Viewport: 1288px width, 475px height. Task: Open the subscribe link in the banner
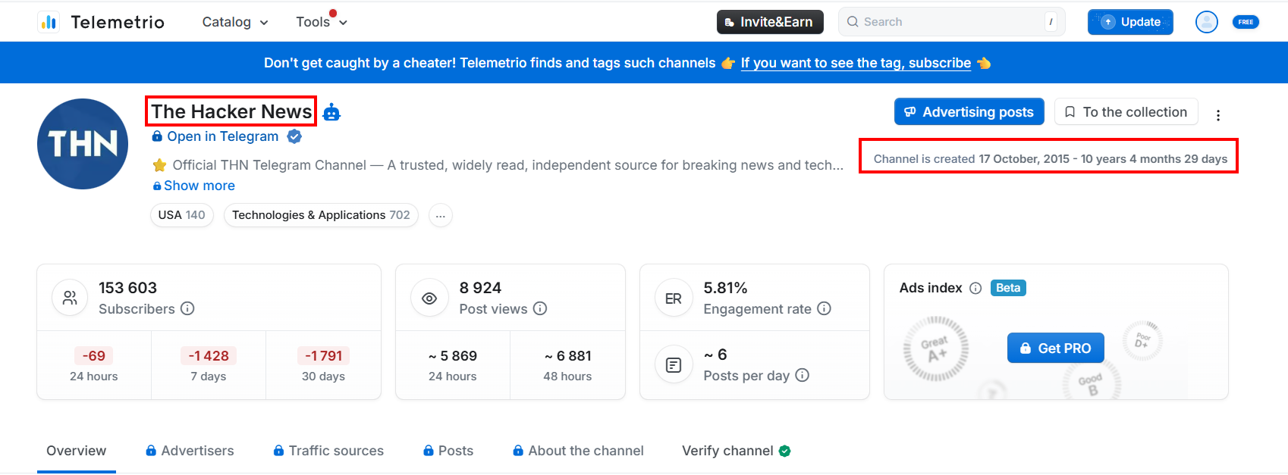pos(856,63)
